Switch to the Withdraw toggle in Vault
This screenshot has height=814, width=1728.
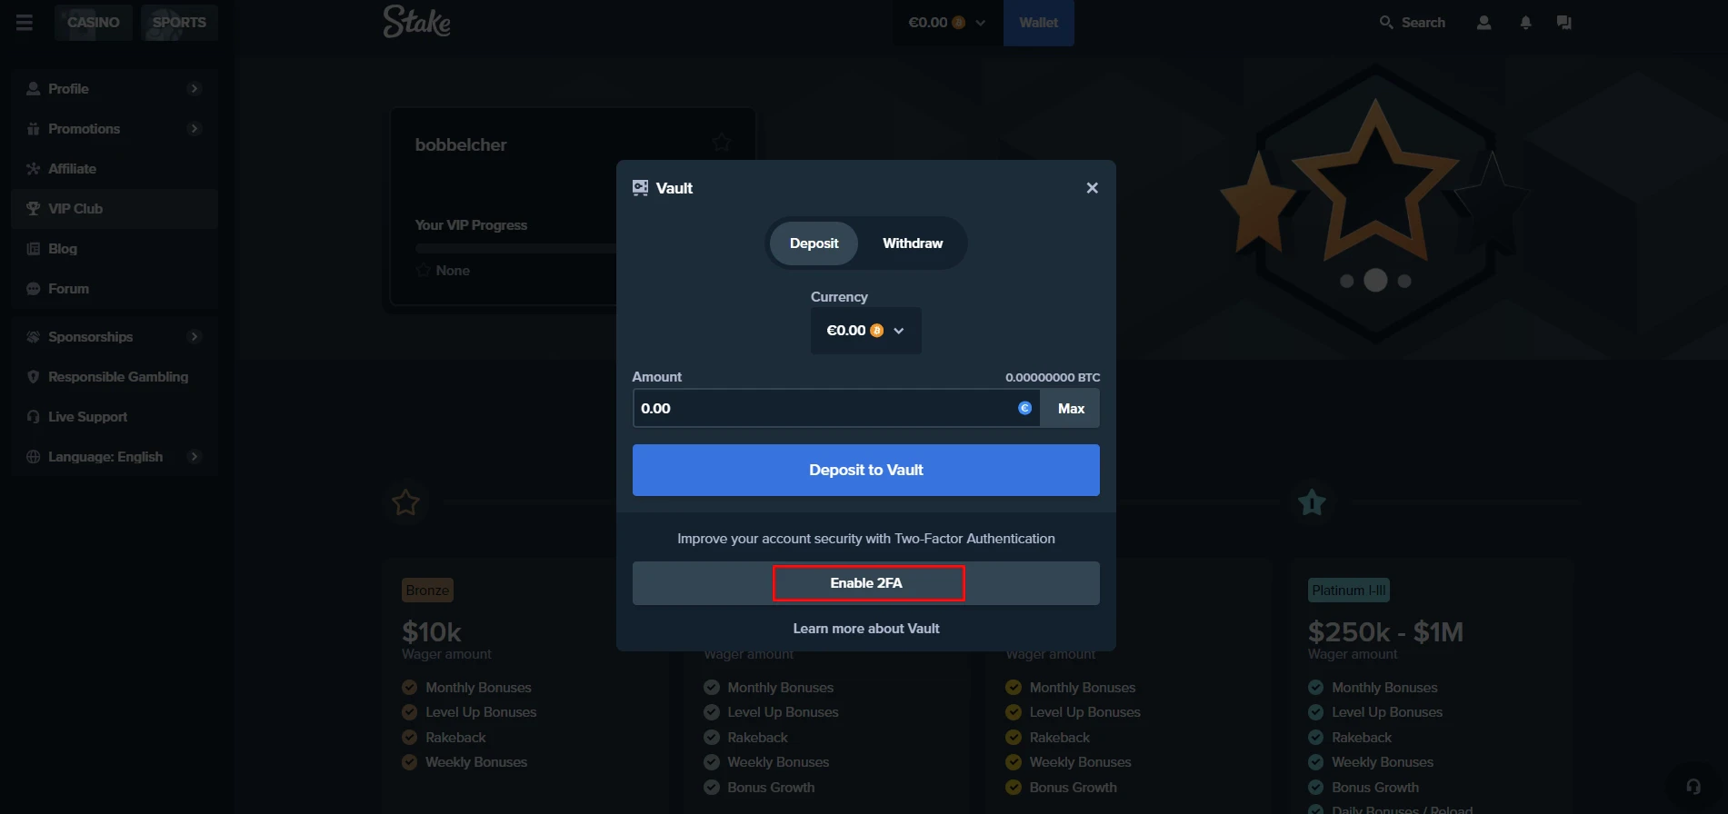pos(913,243)
